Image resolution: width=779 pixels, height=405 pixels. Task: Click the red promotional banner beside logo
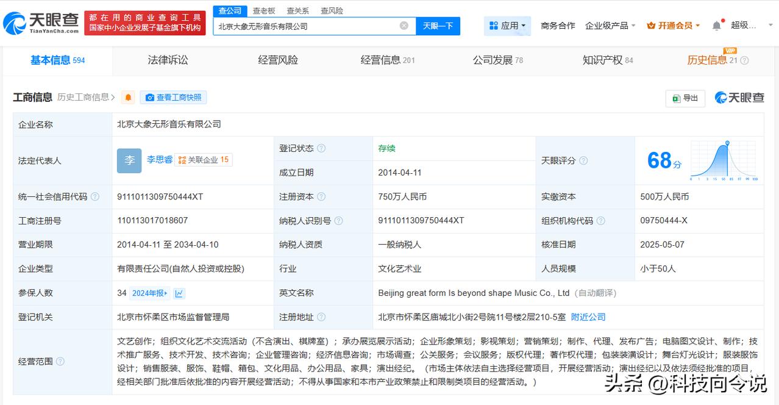tap(144, 23)
